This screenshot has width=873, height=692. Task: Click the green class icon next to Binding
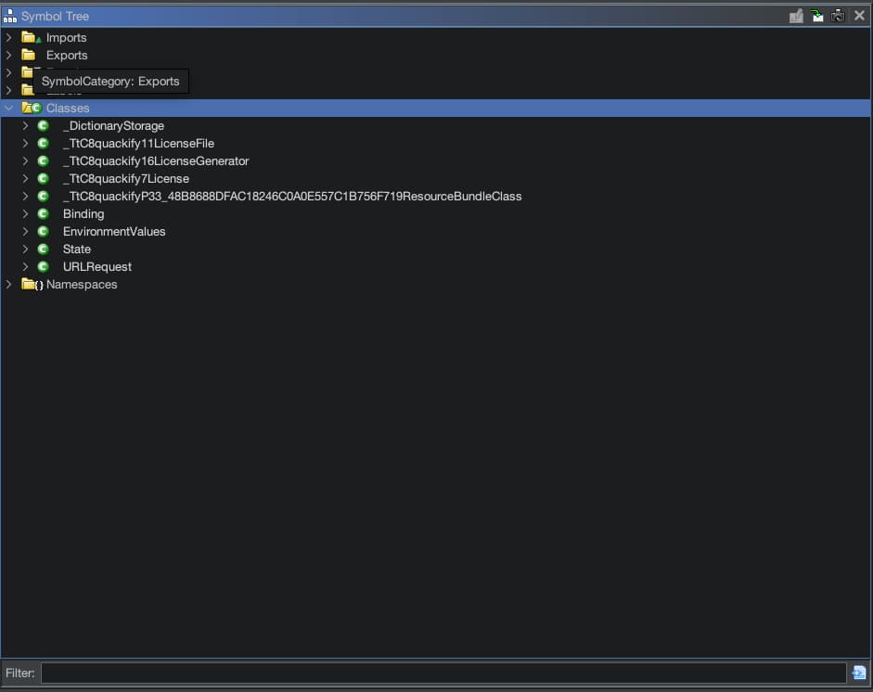[x=43, y=214]
